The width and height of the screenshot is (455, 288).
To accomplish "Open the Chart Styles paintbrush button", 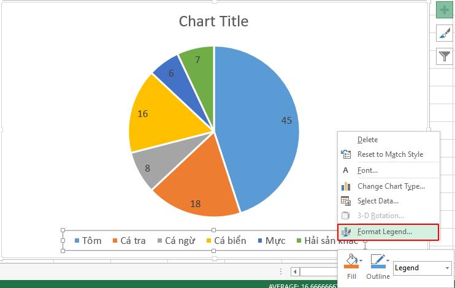I will [x=445, y=32].
